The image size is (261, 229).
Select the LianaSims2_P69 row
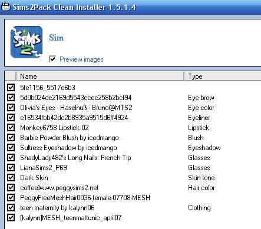(133, 168)
